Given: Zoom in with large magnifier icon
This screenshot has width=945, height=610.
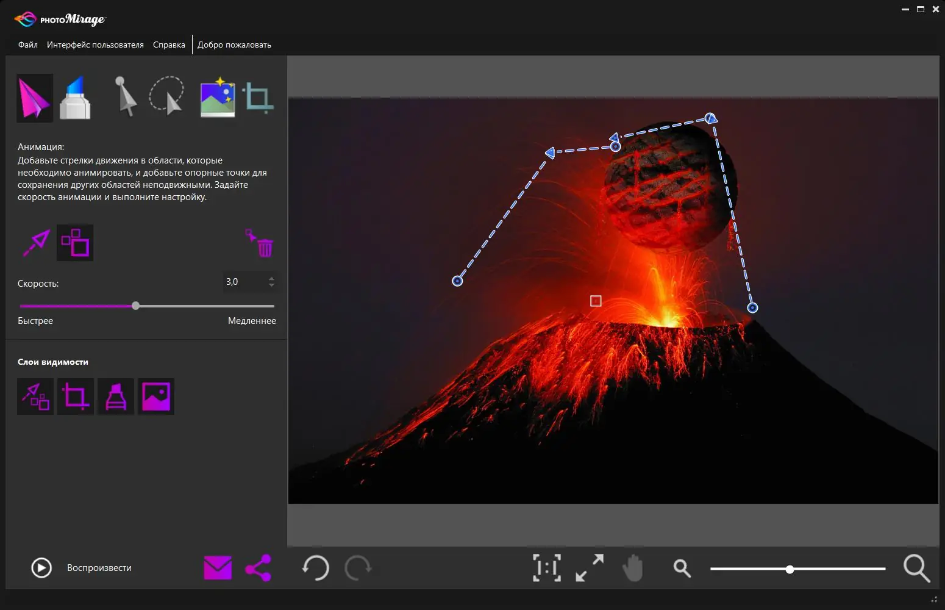Looking at the screenshot, I should click(916, 569).
